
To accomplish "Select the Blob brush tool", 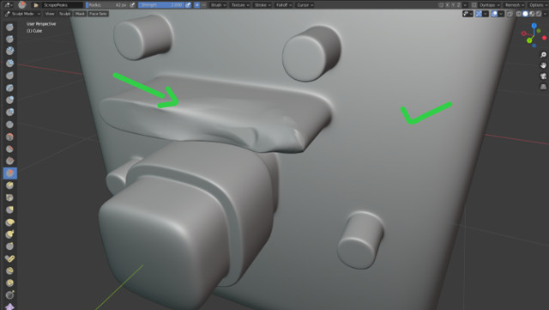I will 9,112.
